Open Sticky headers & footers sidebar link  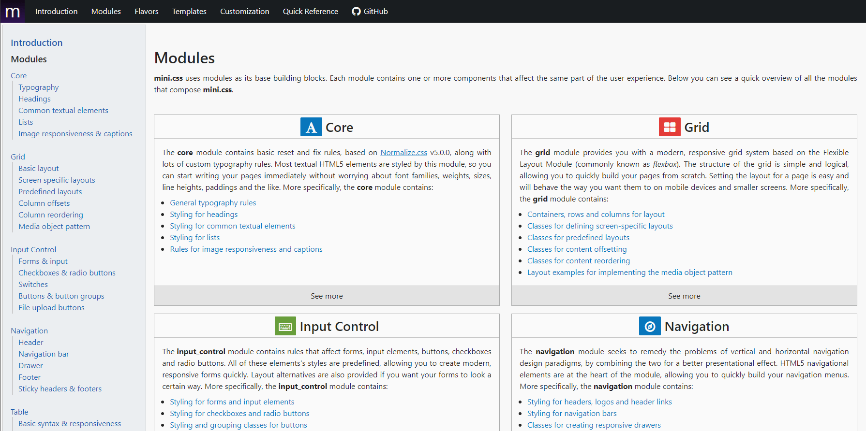pos(60,389)
